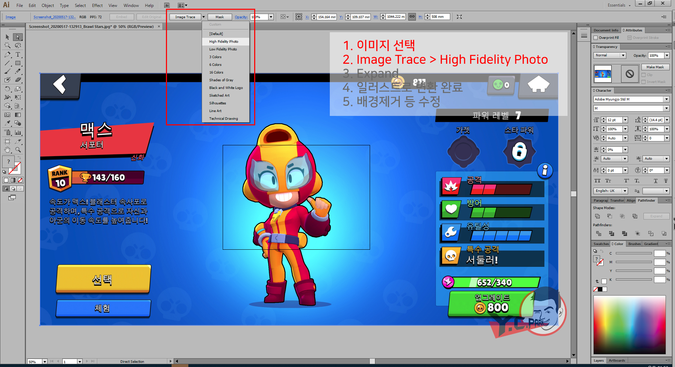Click the Cyan (C) color slider

[x=634, y=253]
